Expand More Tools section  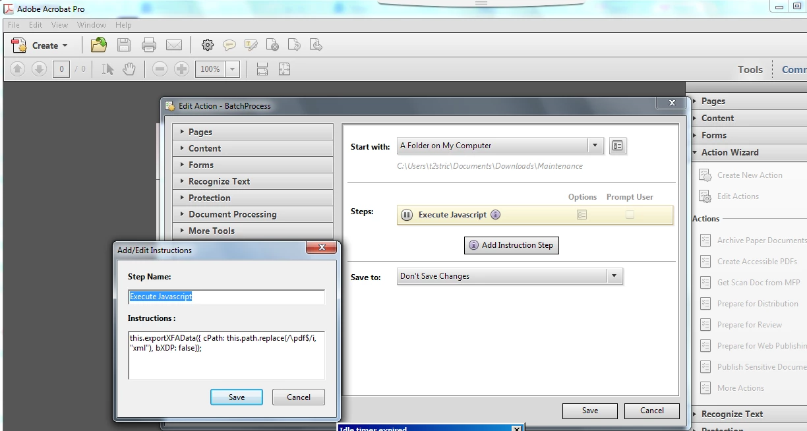(x=253, y=231)
